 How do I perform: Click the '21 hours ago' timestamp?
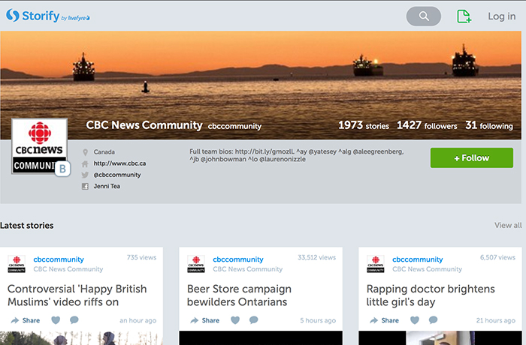[495, 320]
